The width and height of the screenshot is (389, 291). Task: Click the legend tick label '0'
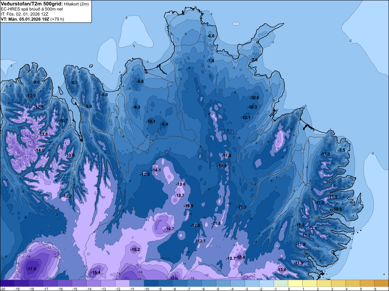pyautogui.click(x=289, y=289)
